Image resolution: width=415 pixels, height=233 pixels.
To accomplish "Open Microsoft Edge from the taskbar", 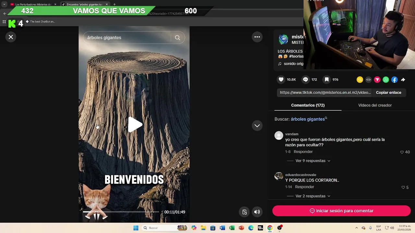I will (x=251, y=228).
